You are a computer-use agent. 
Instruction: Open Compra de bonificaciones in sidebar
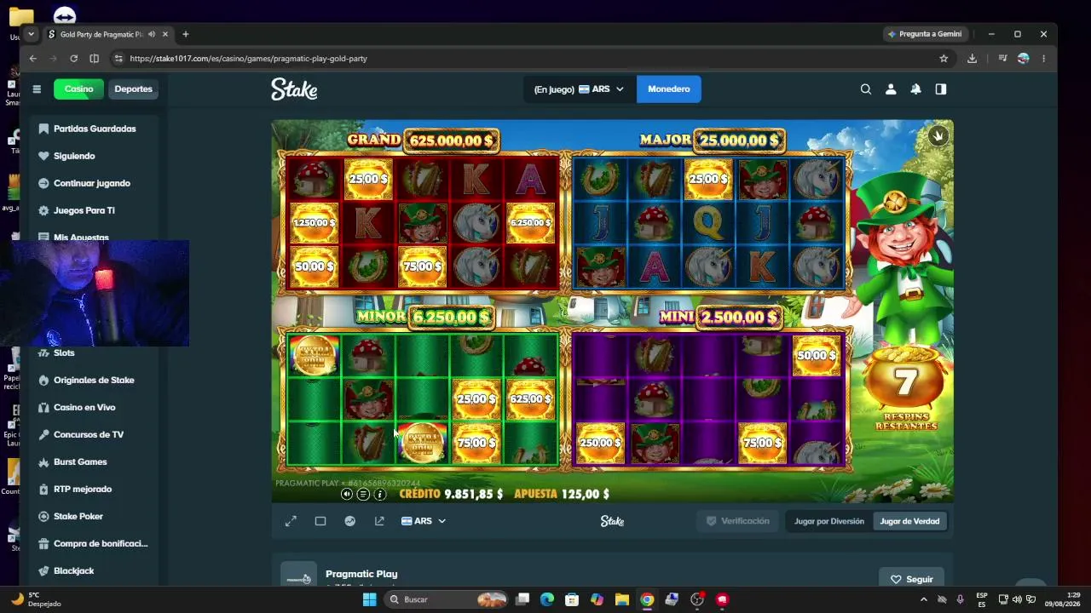(x=94, y=543)
